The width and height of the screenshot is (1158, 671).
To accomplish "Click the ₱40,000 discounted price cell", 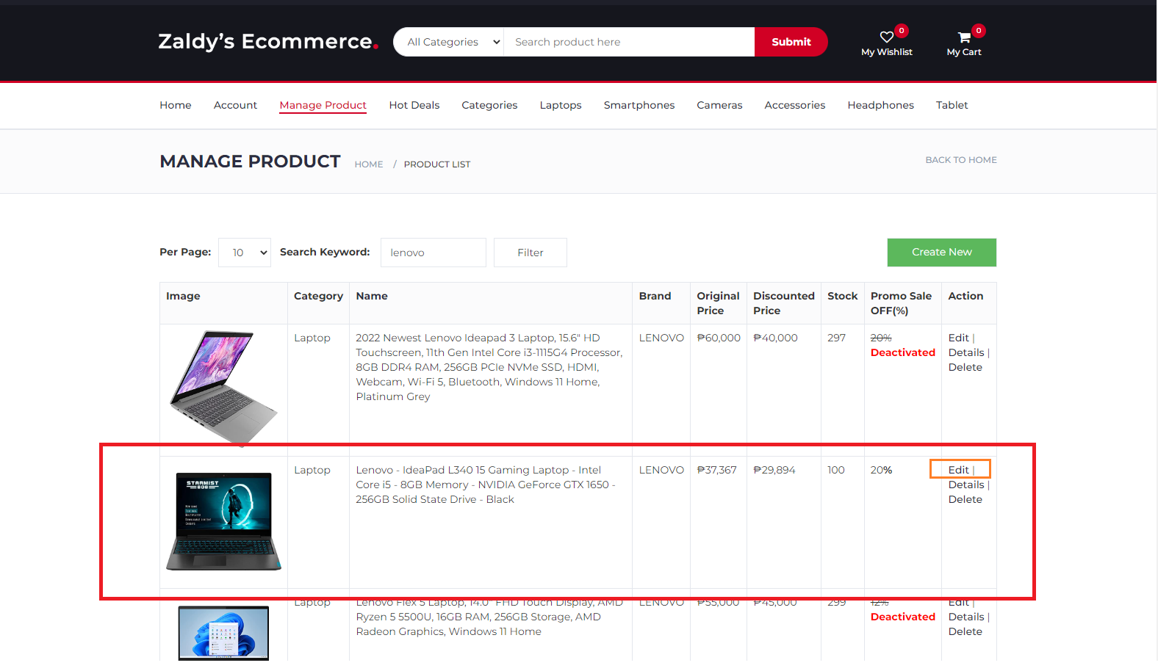I will coord(775,338).
